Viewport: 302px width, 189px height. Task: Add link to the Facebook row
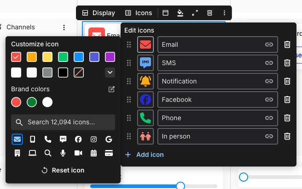pos(269,100)
